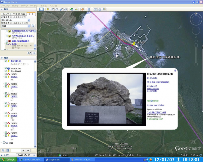This screenshot has height=162, width=203.
Task: Check the 保留 folder checkbox
Action: [x=4, y=143]
